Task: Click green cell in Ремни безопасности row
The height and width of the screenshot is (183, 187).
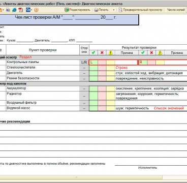Action: (x=93, y=79)
